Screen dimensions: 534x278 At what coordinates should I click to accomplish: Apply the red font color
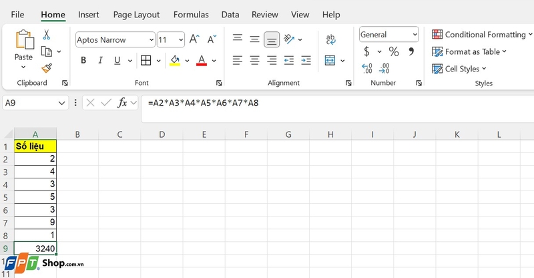202,60
